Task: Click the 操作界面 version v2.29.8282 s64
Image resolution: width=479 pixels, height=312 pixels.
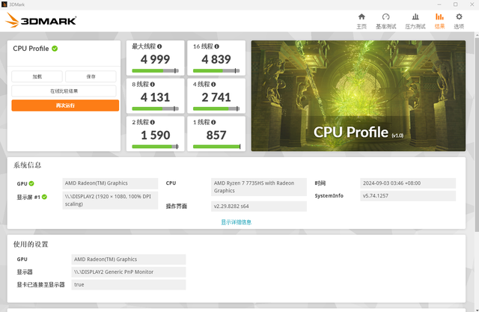Action: (x=259, y=207)
